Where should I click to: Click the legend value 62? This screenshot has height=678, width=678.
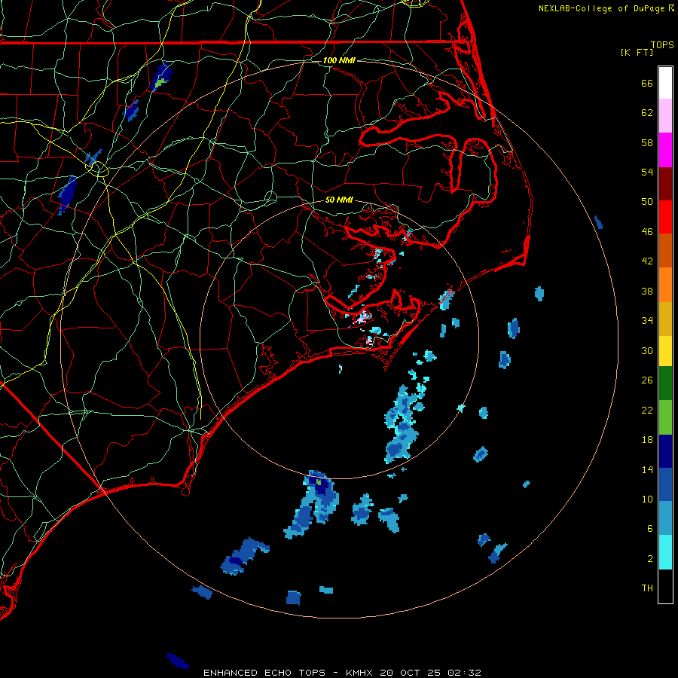click(647, 113)
